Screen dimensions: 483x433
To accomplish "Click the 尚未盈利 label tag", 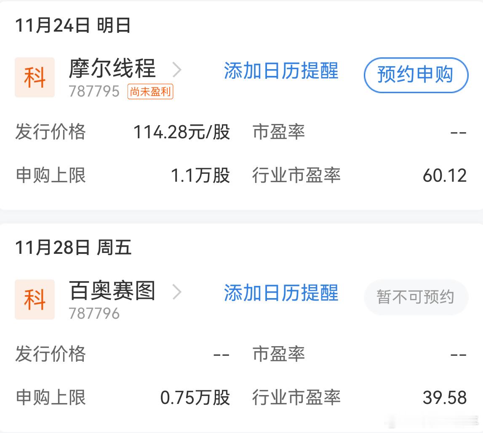I will tap(151, 92).
